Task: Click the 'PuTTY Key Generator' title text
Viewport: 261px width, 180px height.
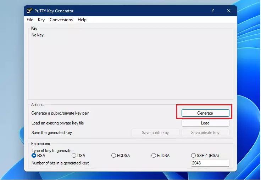Action: [54, 11]
